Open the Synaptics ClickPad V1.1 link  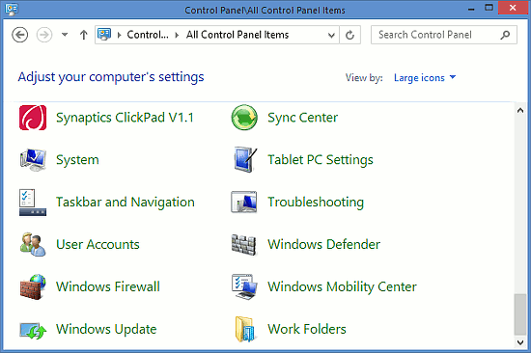(125, 118)
